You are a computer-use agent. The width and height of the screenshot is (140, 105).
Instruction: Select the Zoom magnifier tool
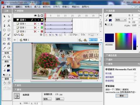point(9,57)
